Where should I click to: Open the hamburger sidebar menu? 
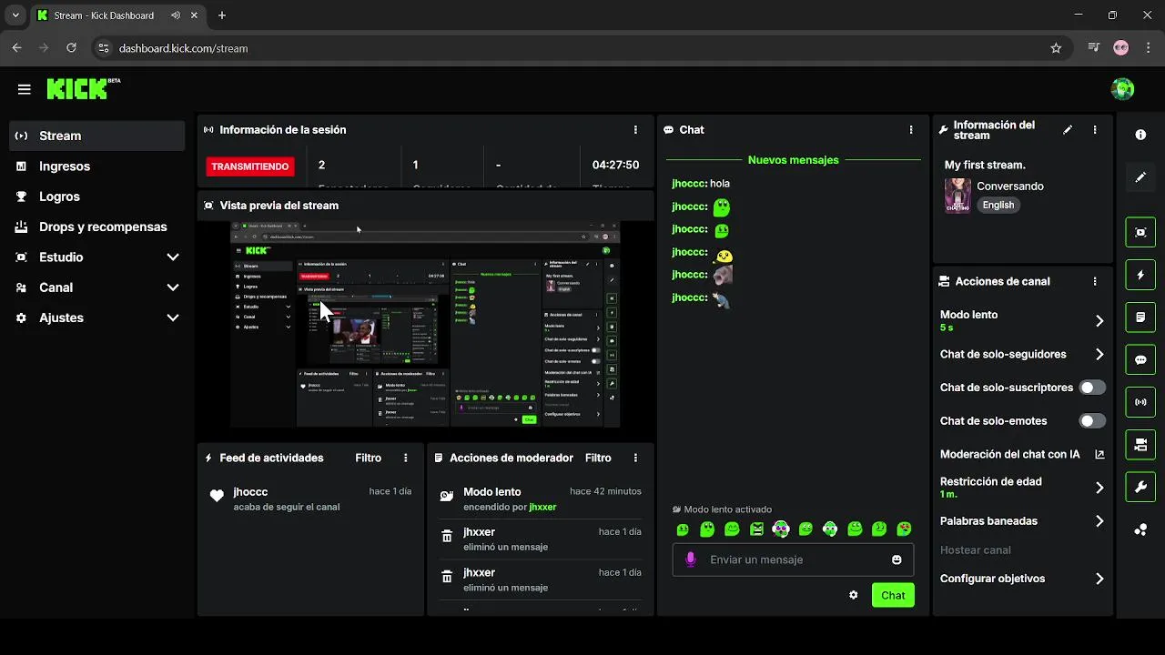25,89
